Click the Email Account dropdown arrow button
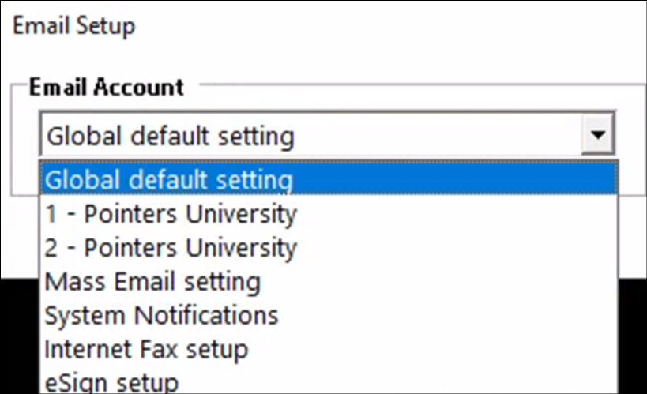647x394 pixels. (x=598, y=136)
